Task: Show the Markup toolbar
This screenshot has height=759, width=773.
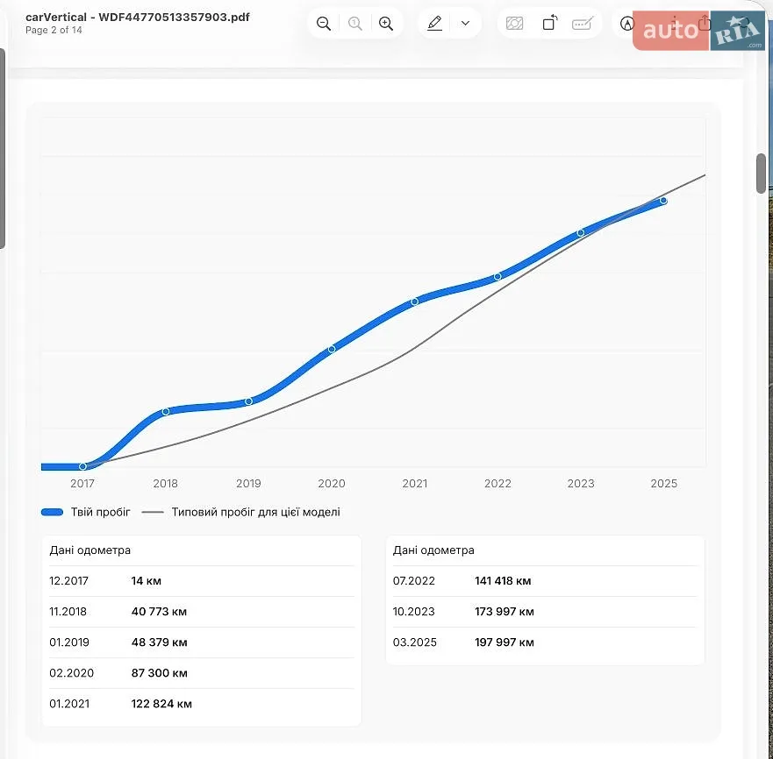Action: coord(626,23)
